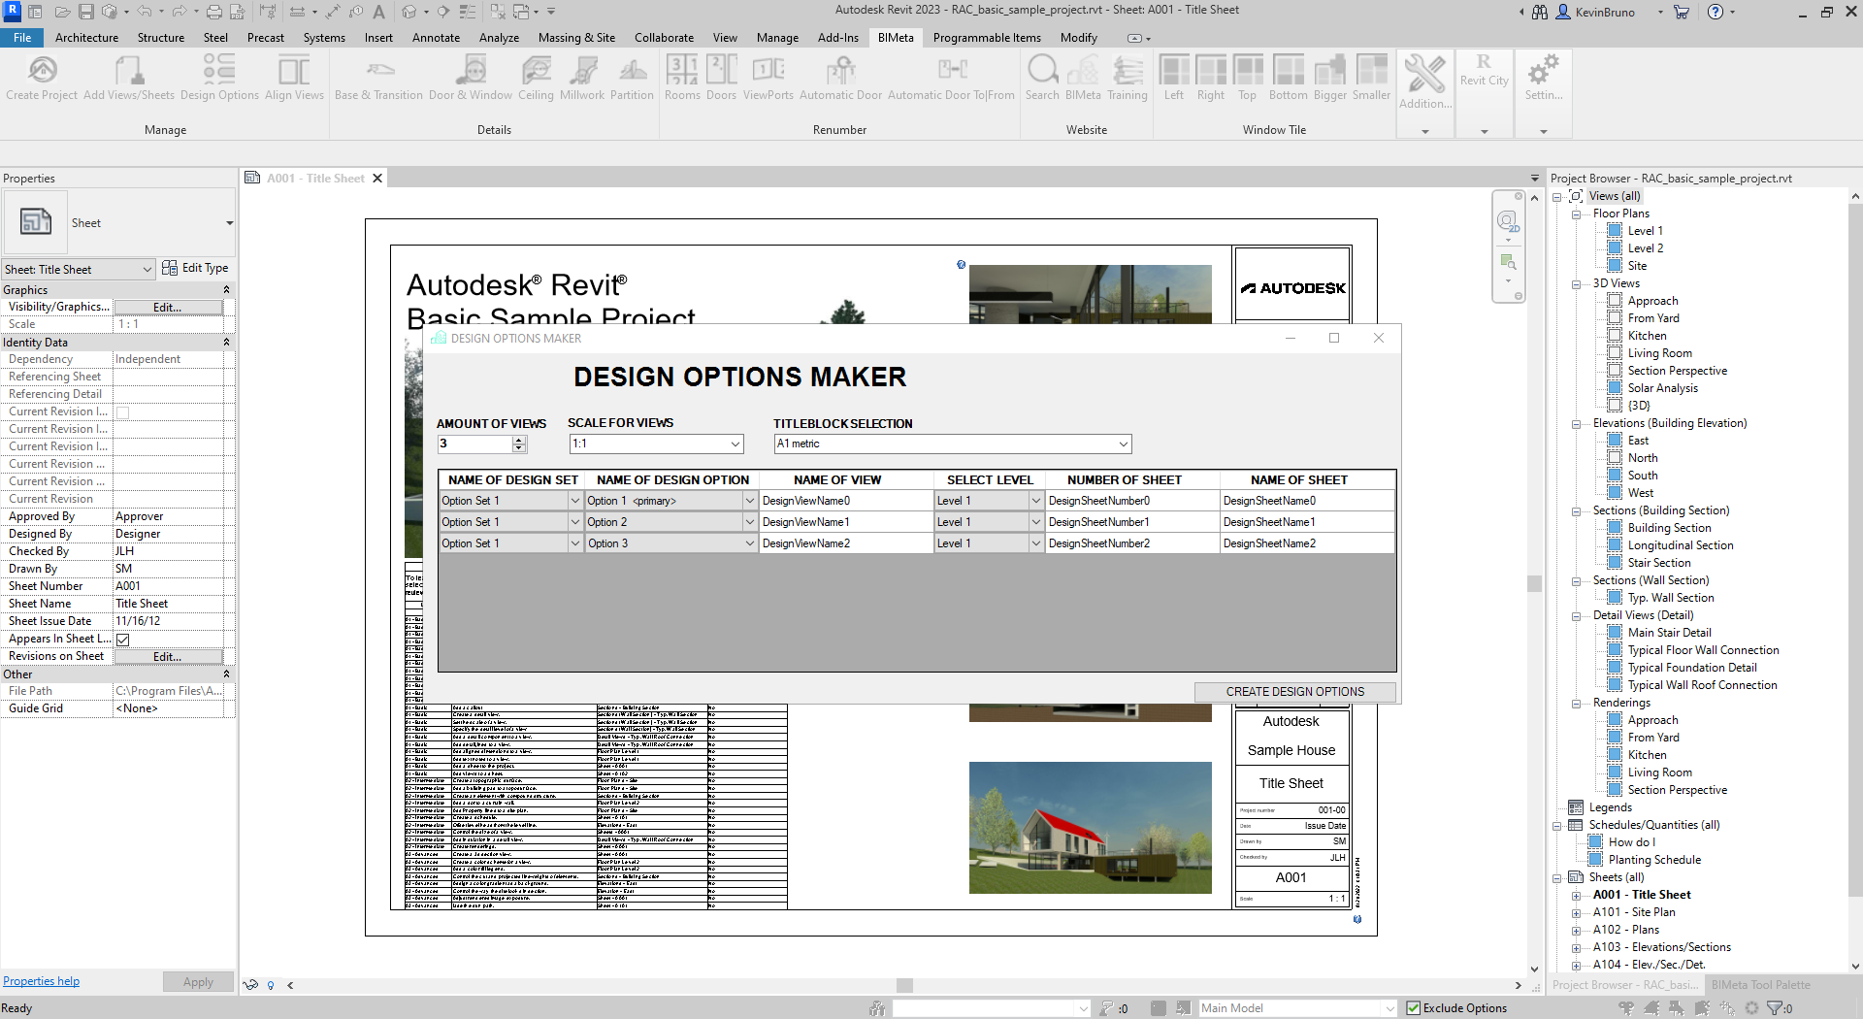This screenshot has height=1019, width=1863.
Task: Click the Ceiling detail tool
Action: tap(536, 78)
